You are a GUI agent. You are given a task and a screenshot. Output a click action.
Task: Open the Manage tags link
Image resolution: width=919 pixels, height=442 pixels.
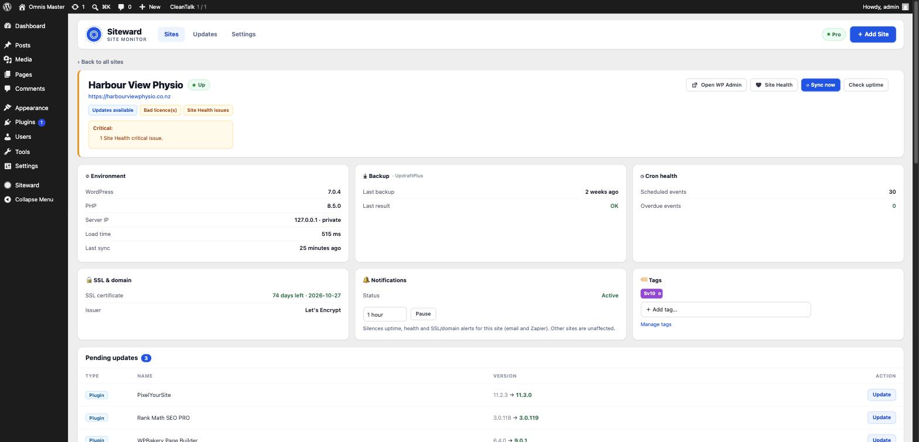click(656, 324)
